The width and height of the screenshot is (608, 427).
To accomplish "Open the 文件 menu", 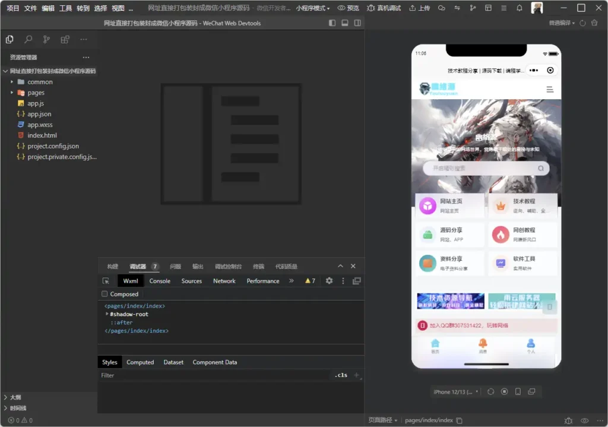I will (30, 8).
